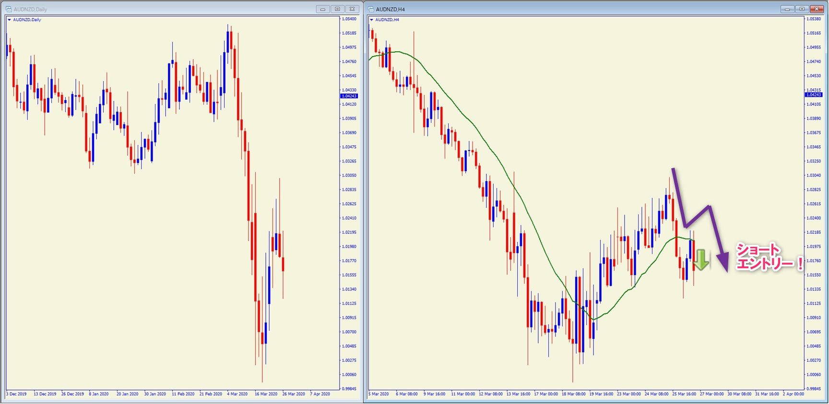Viewport: 829px width, 404px height.
Task: Click the 24 Mar 08:00 label on the H4 time axis
Action: [656, 394]
